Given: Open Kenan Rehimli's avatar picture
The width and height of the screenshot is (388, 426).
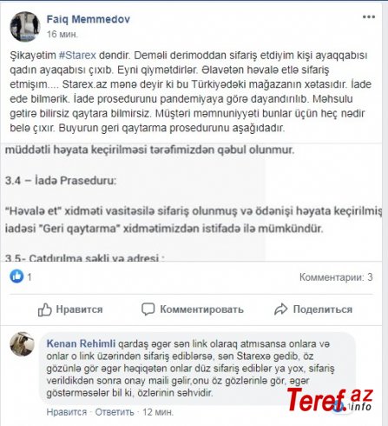Looking at the screenshot, I should click(x=22, y=344).
